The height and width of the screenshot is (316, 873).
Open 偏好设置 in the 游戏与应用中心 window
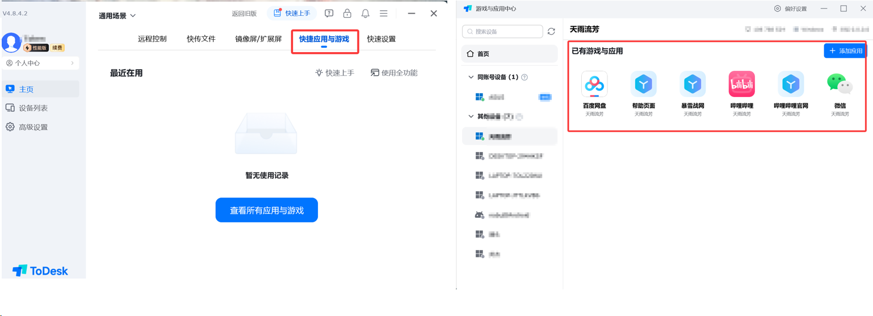tap(791, 9)
